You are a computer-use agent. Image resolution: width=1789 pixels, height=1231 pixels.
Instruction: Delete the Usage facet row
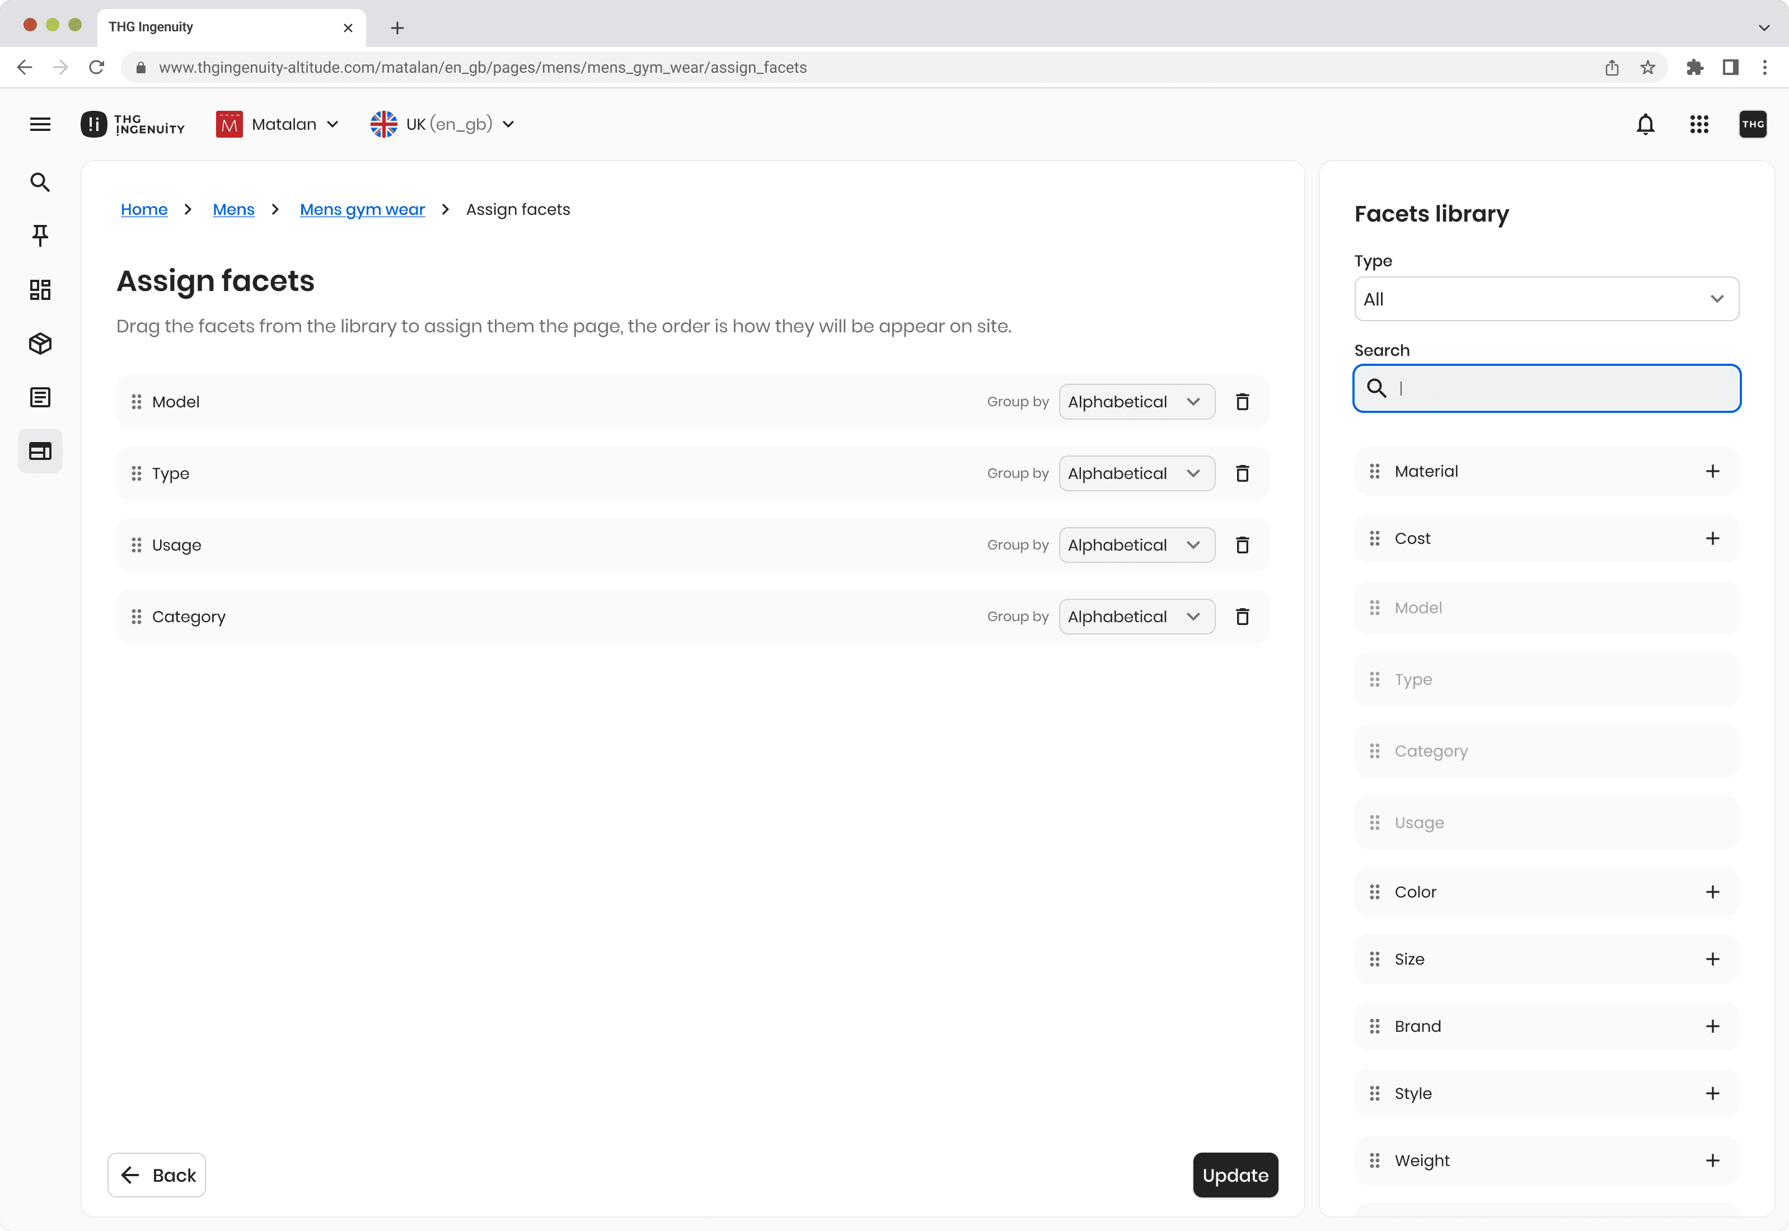[1242, 546]
